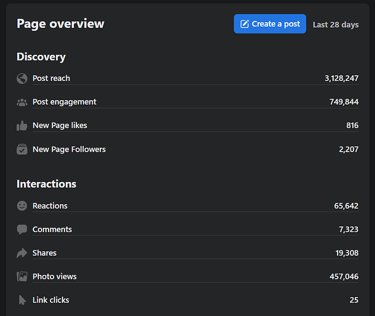The width and height of the screenshot is (375, 316).
Task: Click the Create a post button
Action: pyautogui.click(x=270, y=24)
